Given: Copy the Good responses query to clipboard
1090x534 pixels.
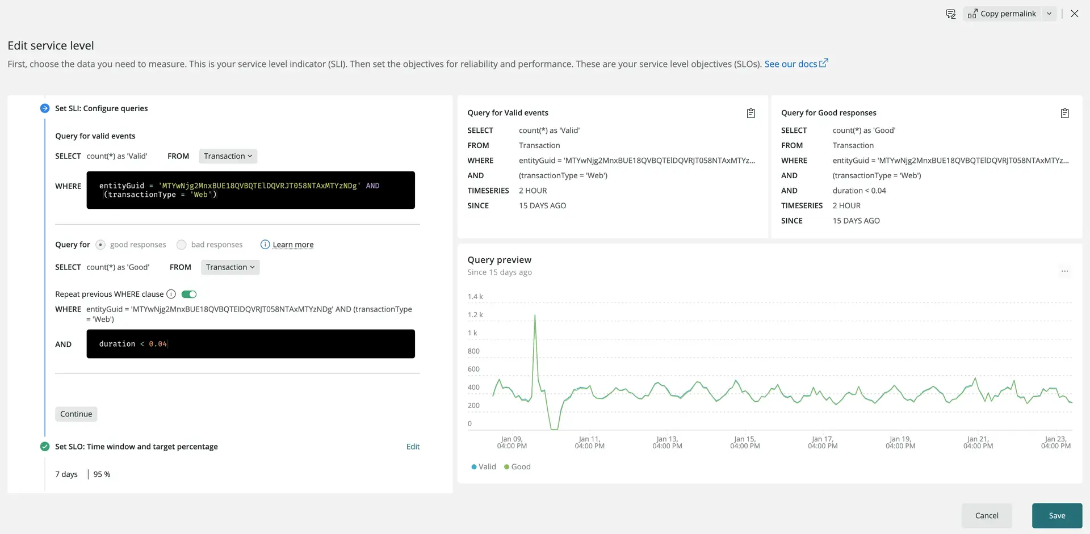Looking at the screenshot, I should [x=1064, y=113].
